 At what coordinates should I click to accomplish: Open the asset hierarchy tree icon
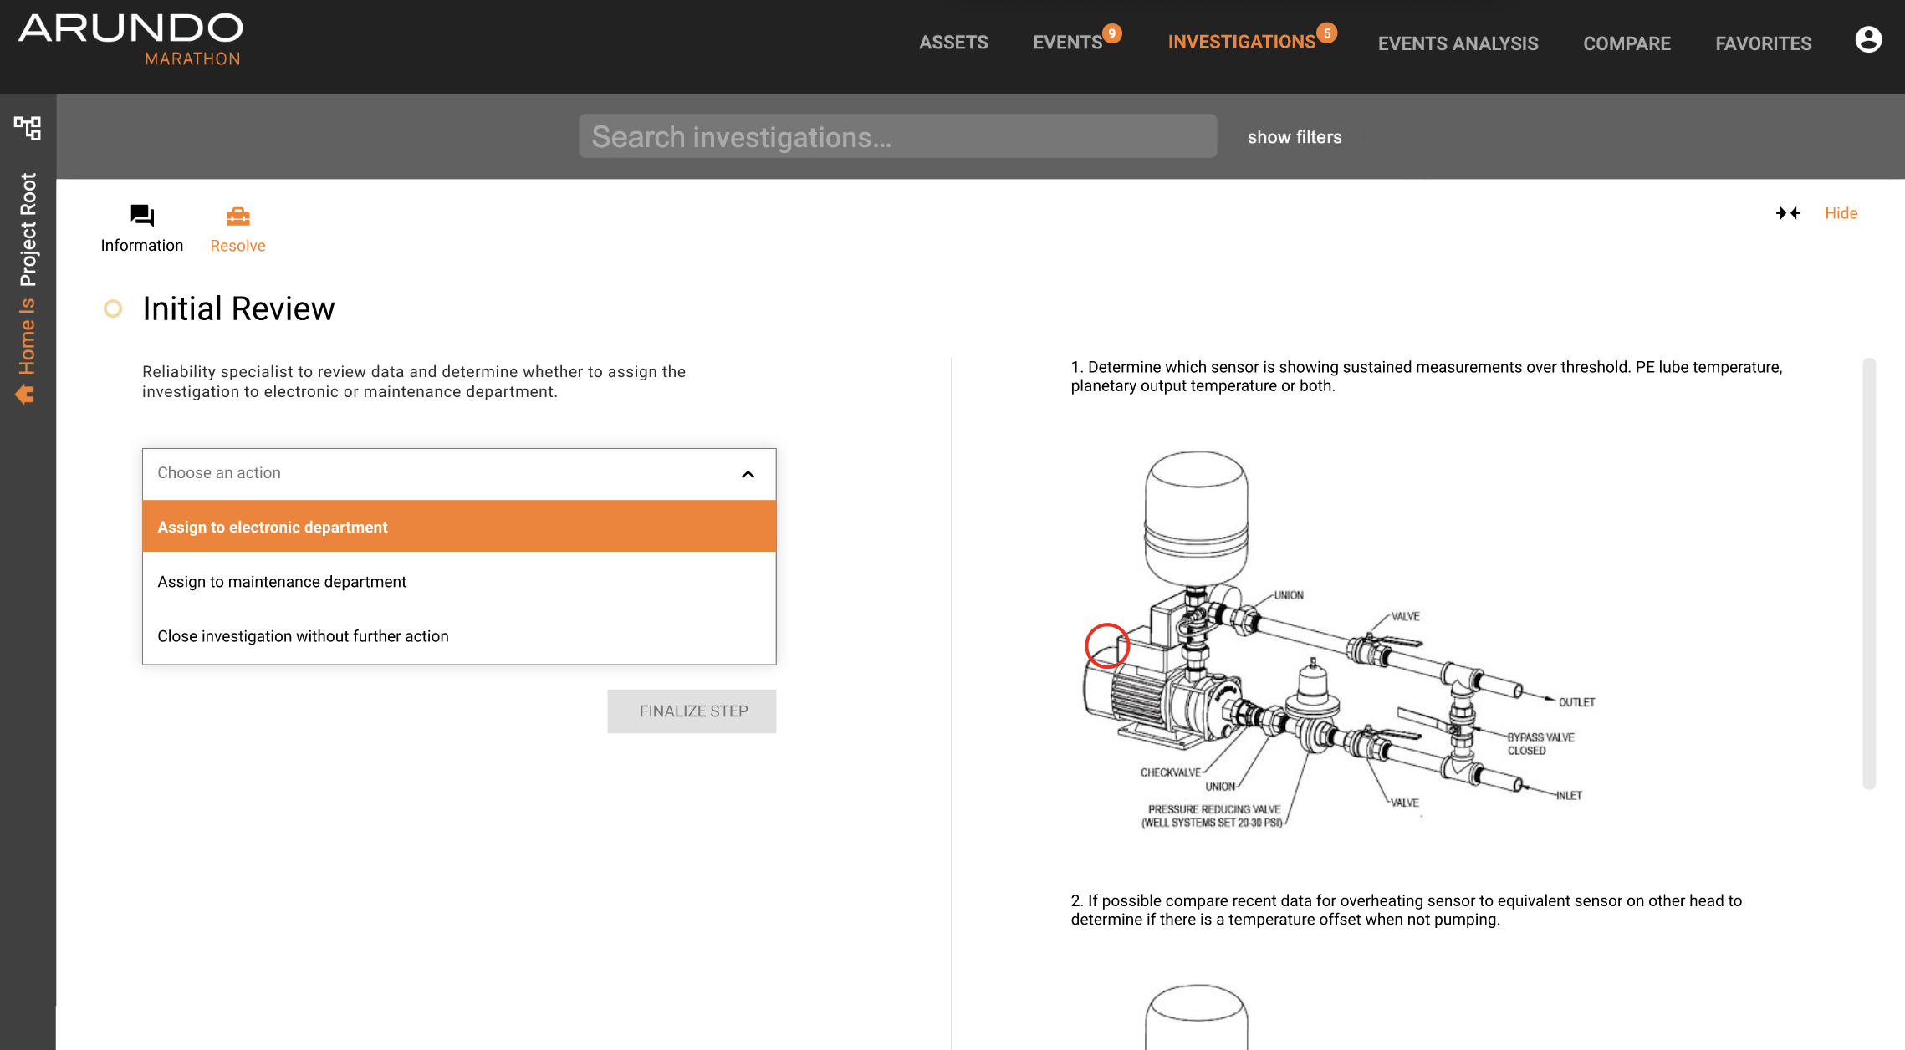[28, 128]
